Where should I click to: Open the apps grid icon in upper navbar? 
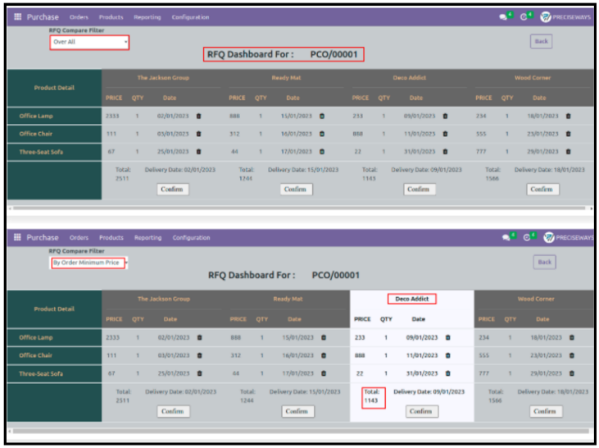[x=18, y=17]
